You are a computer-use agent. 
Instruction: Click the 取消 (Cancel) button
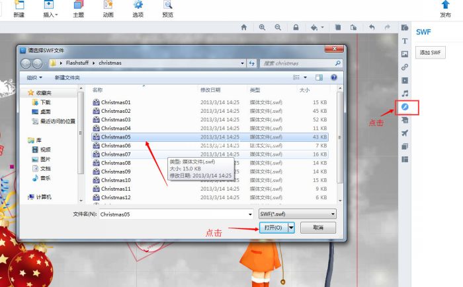click(318, 228)
